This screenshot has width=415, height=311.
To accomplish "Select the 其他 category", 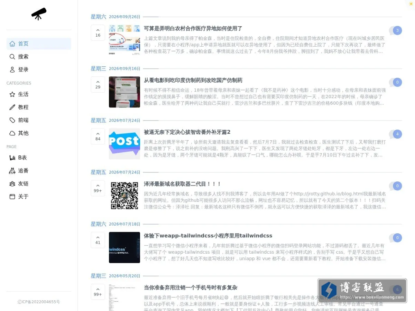I will (x=39, y=133).
